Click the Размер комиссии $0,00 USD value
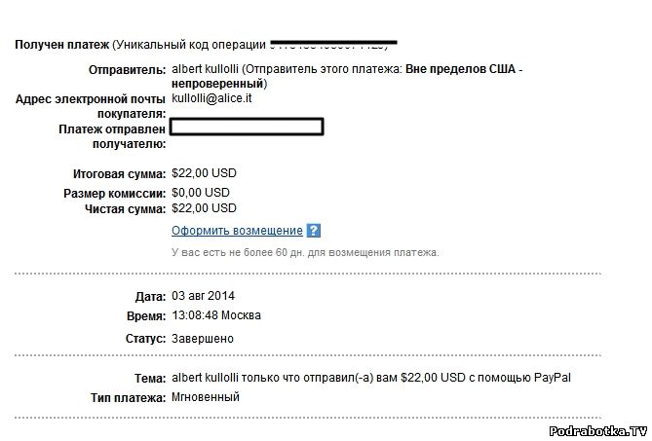This screenshot has width=652, height=441. click(201, 192)
